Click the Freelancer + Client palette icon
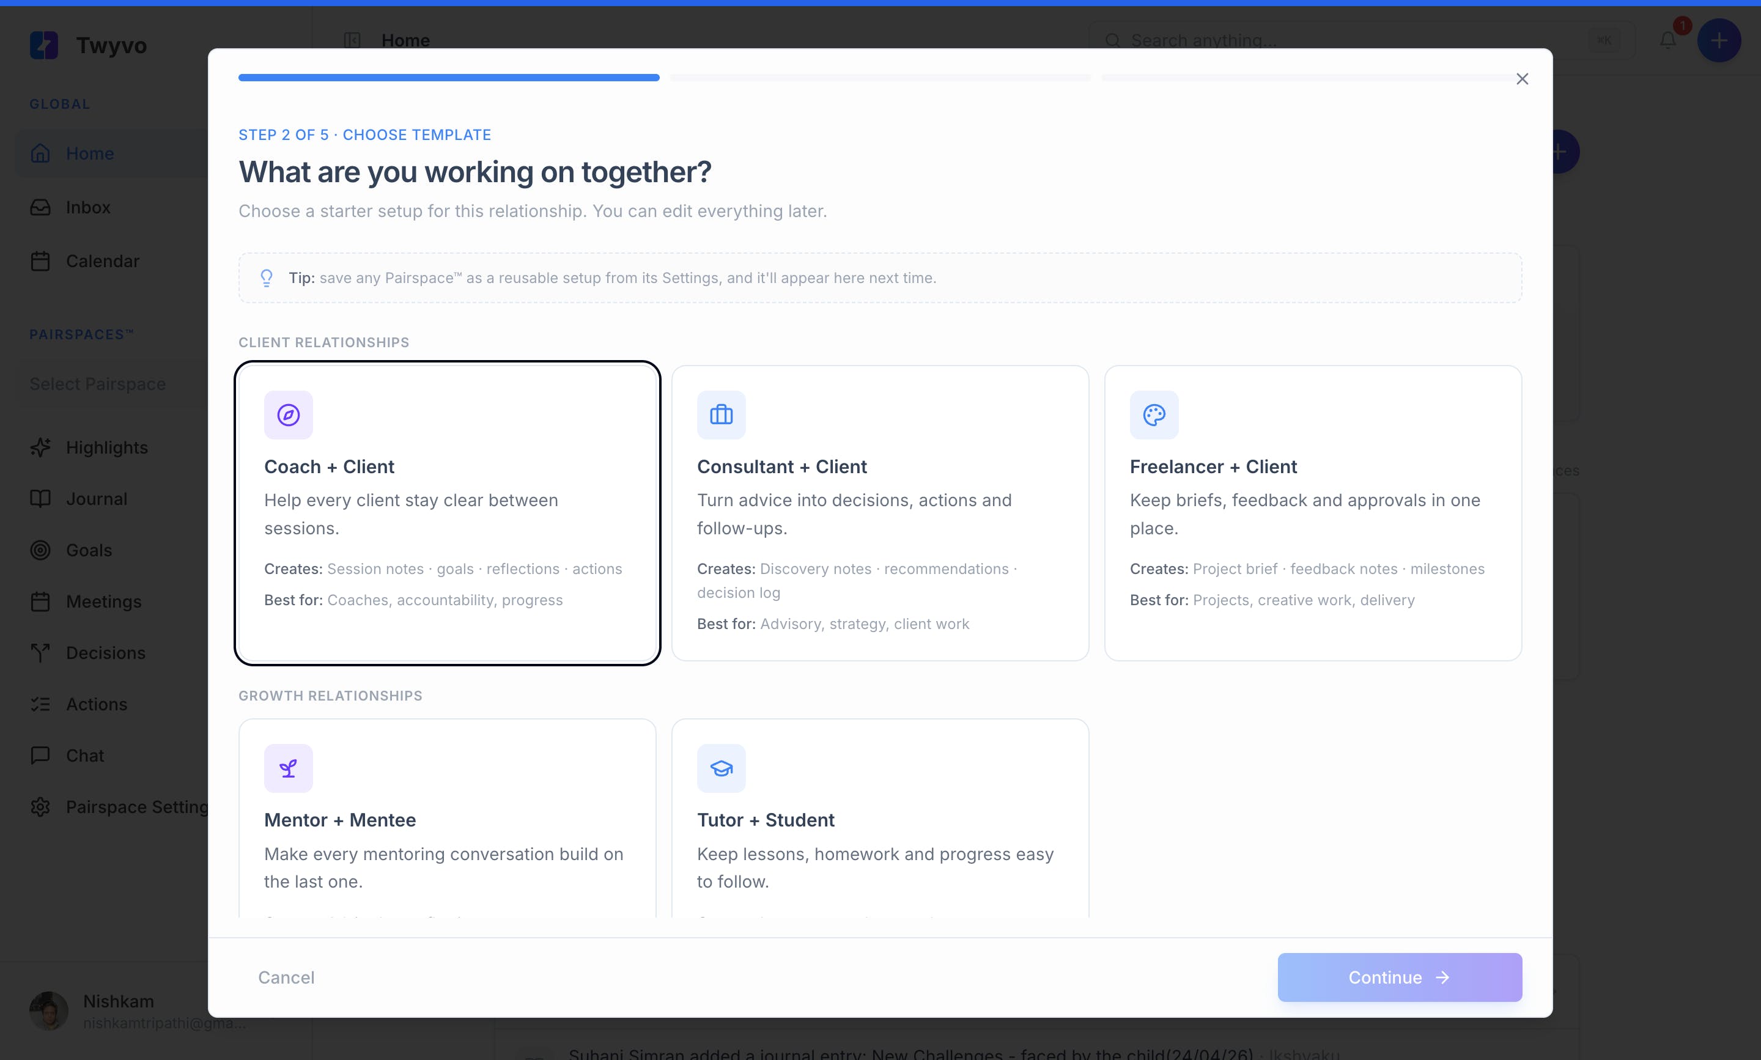The image size is (1761, 1060). [x=1154, y=415]
